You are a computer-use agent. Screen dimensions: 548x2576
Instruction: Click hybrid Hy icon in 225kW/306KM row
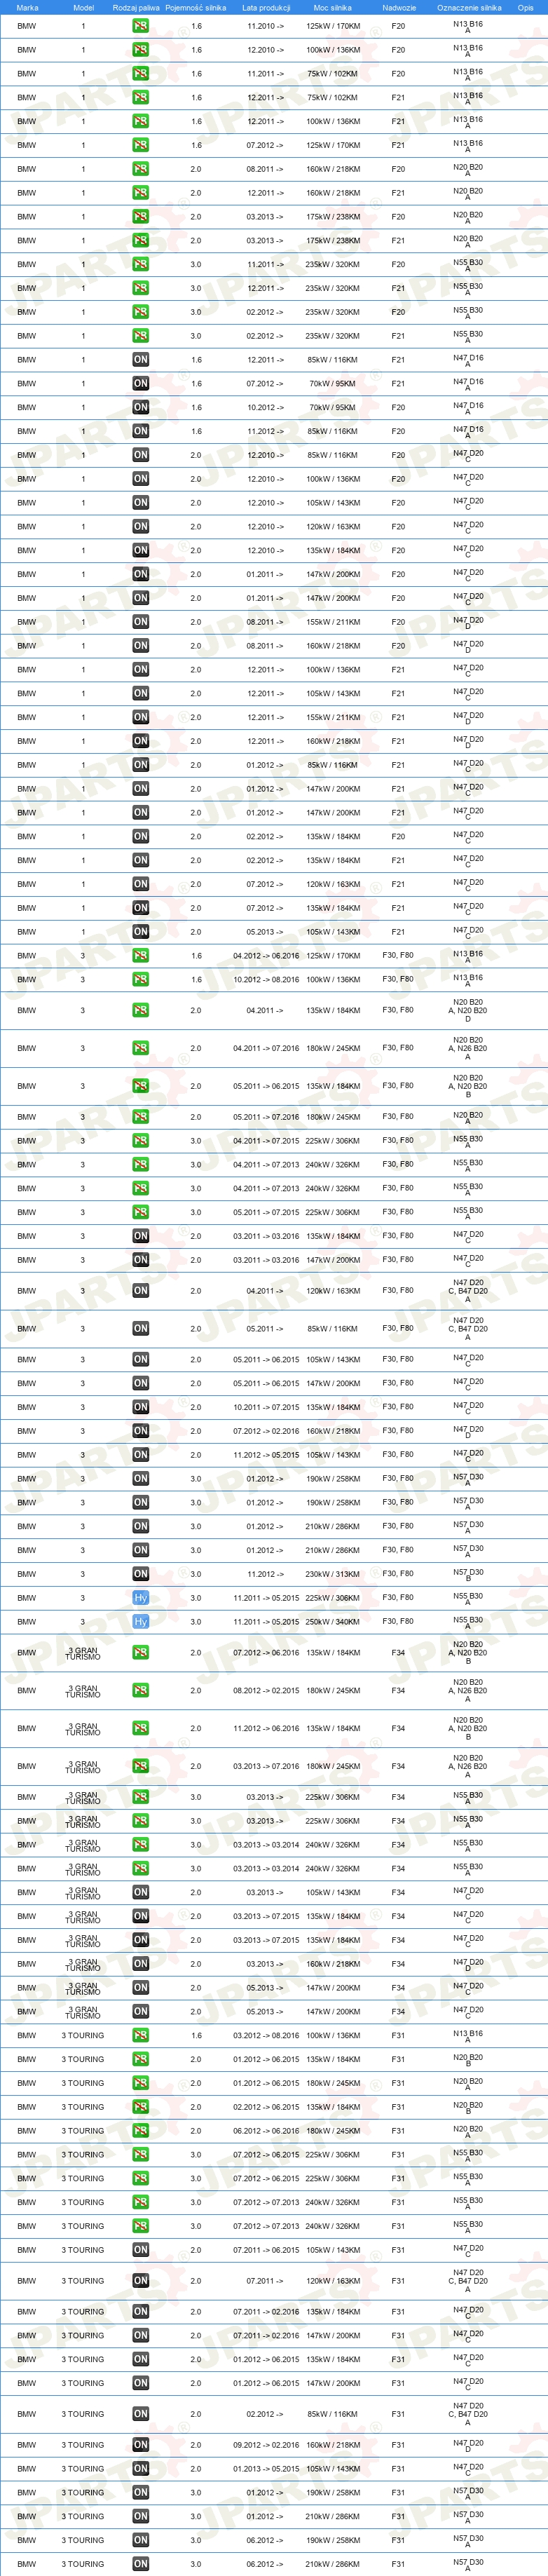pyautogui.click(x=141, y=1598)
